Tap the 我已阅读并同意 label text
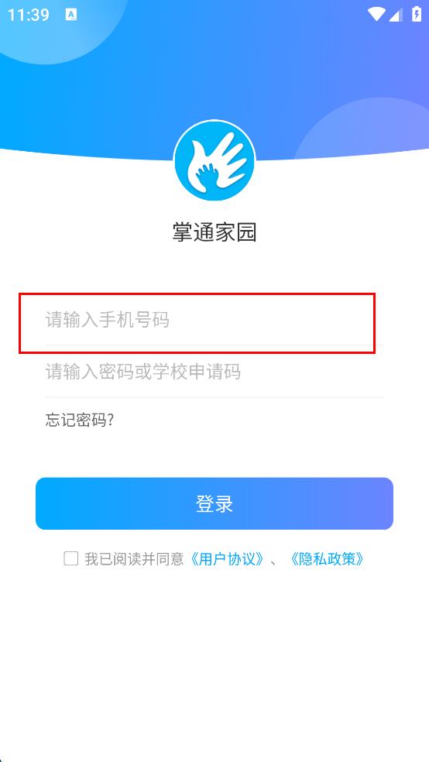Image resolution: width=429 pixels, height=762 pixels. [x=134, y=559]
